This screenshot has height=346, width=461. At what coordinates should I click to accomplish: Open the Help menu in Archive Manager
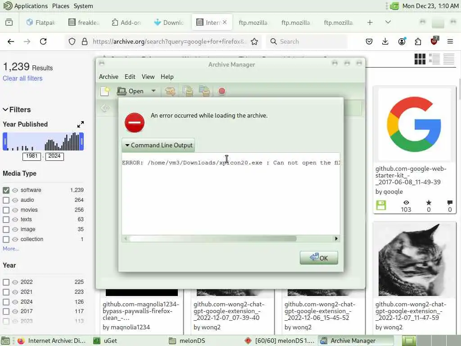coord(167,77)
